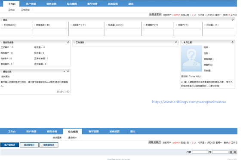
Task: Click the 本月之星 panel title
Action: tap(188, 42)
